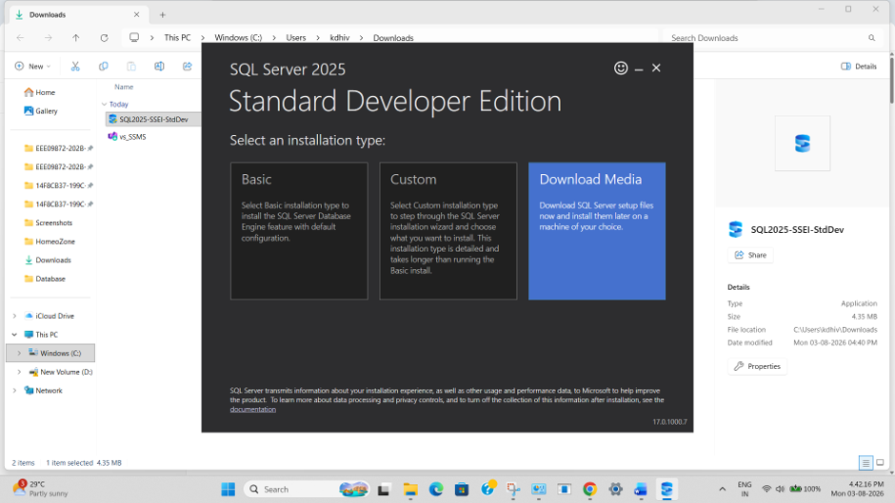Open the weather widget showing 29°C

point(41,489)
